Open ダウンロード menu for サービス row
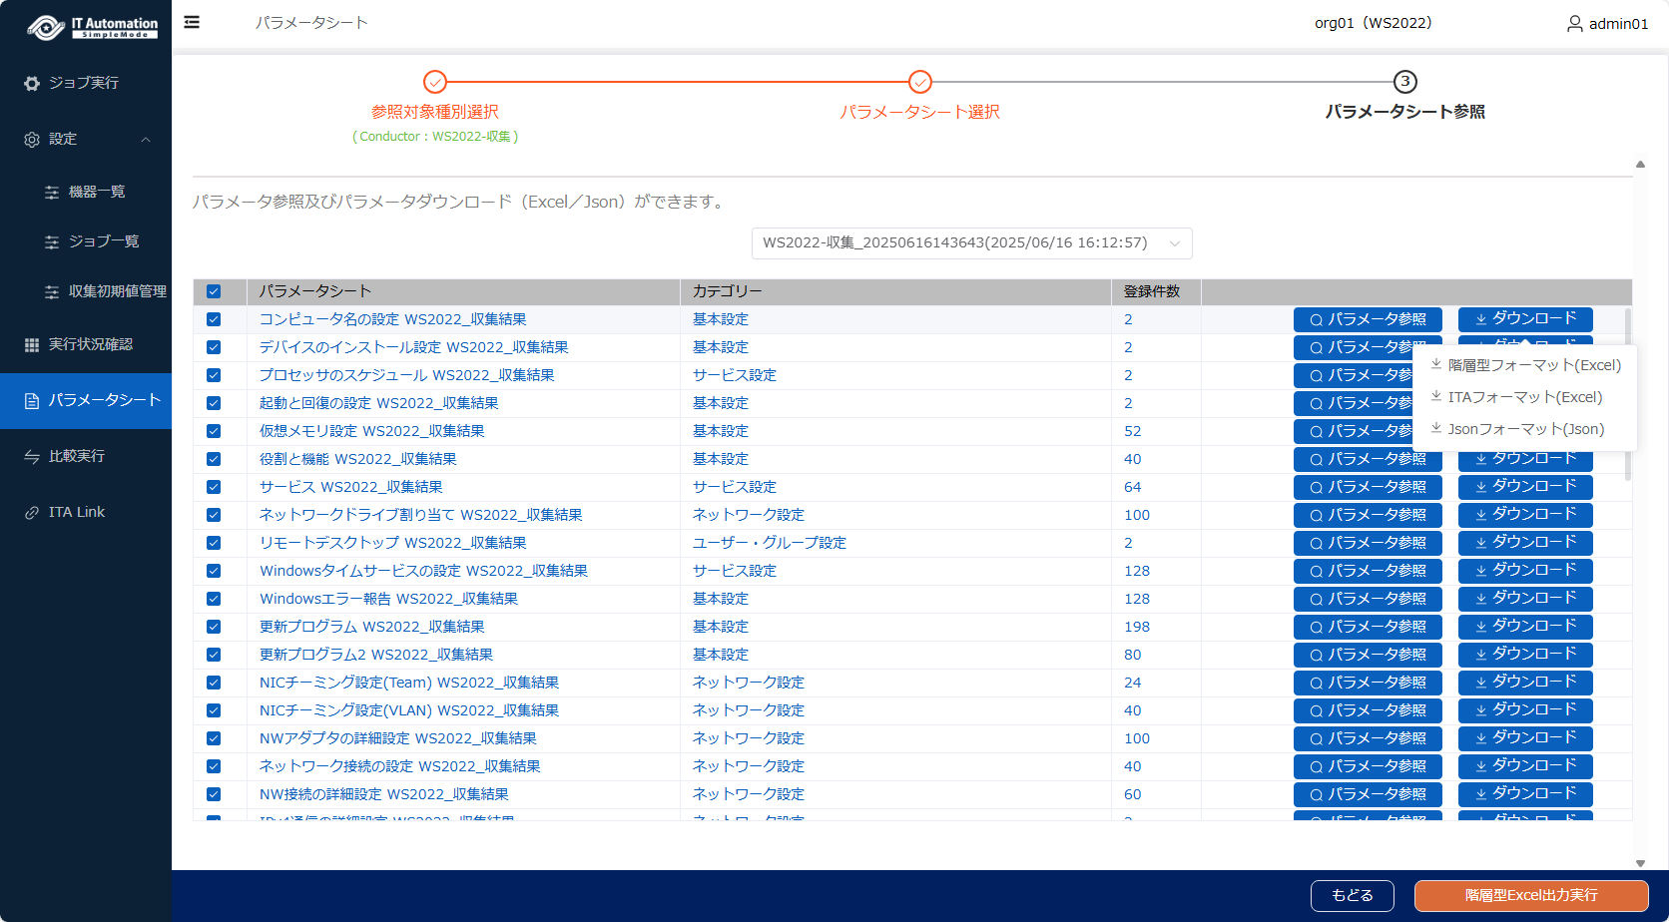 click(1524, 487)
